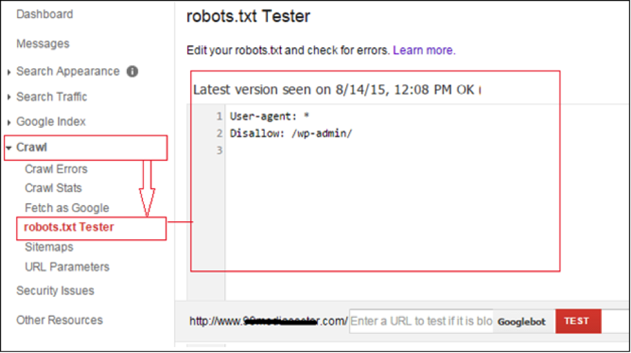The image size is (631, 353).
Task: Follow the Learn more link
Action: tap(424, 50)
